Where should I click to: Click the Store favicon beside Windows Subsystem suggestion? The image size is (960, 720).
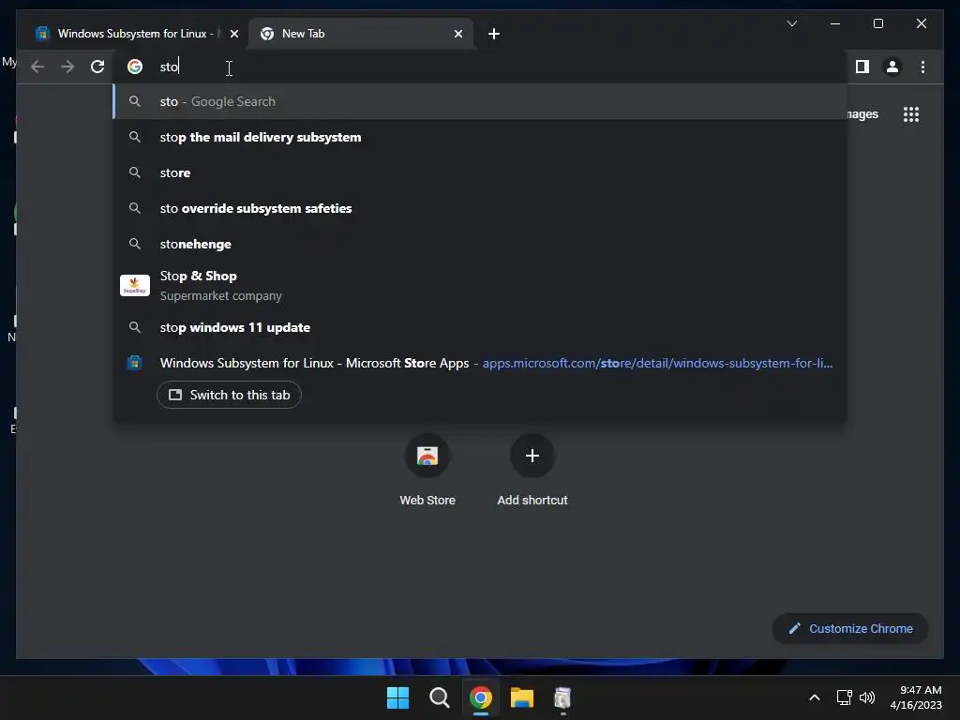[x=135, y=363]
